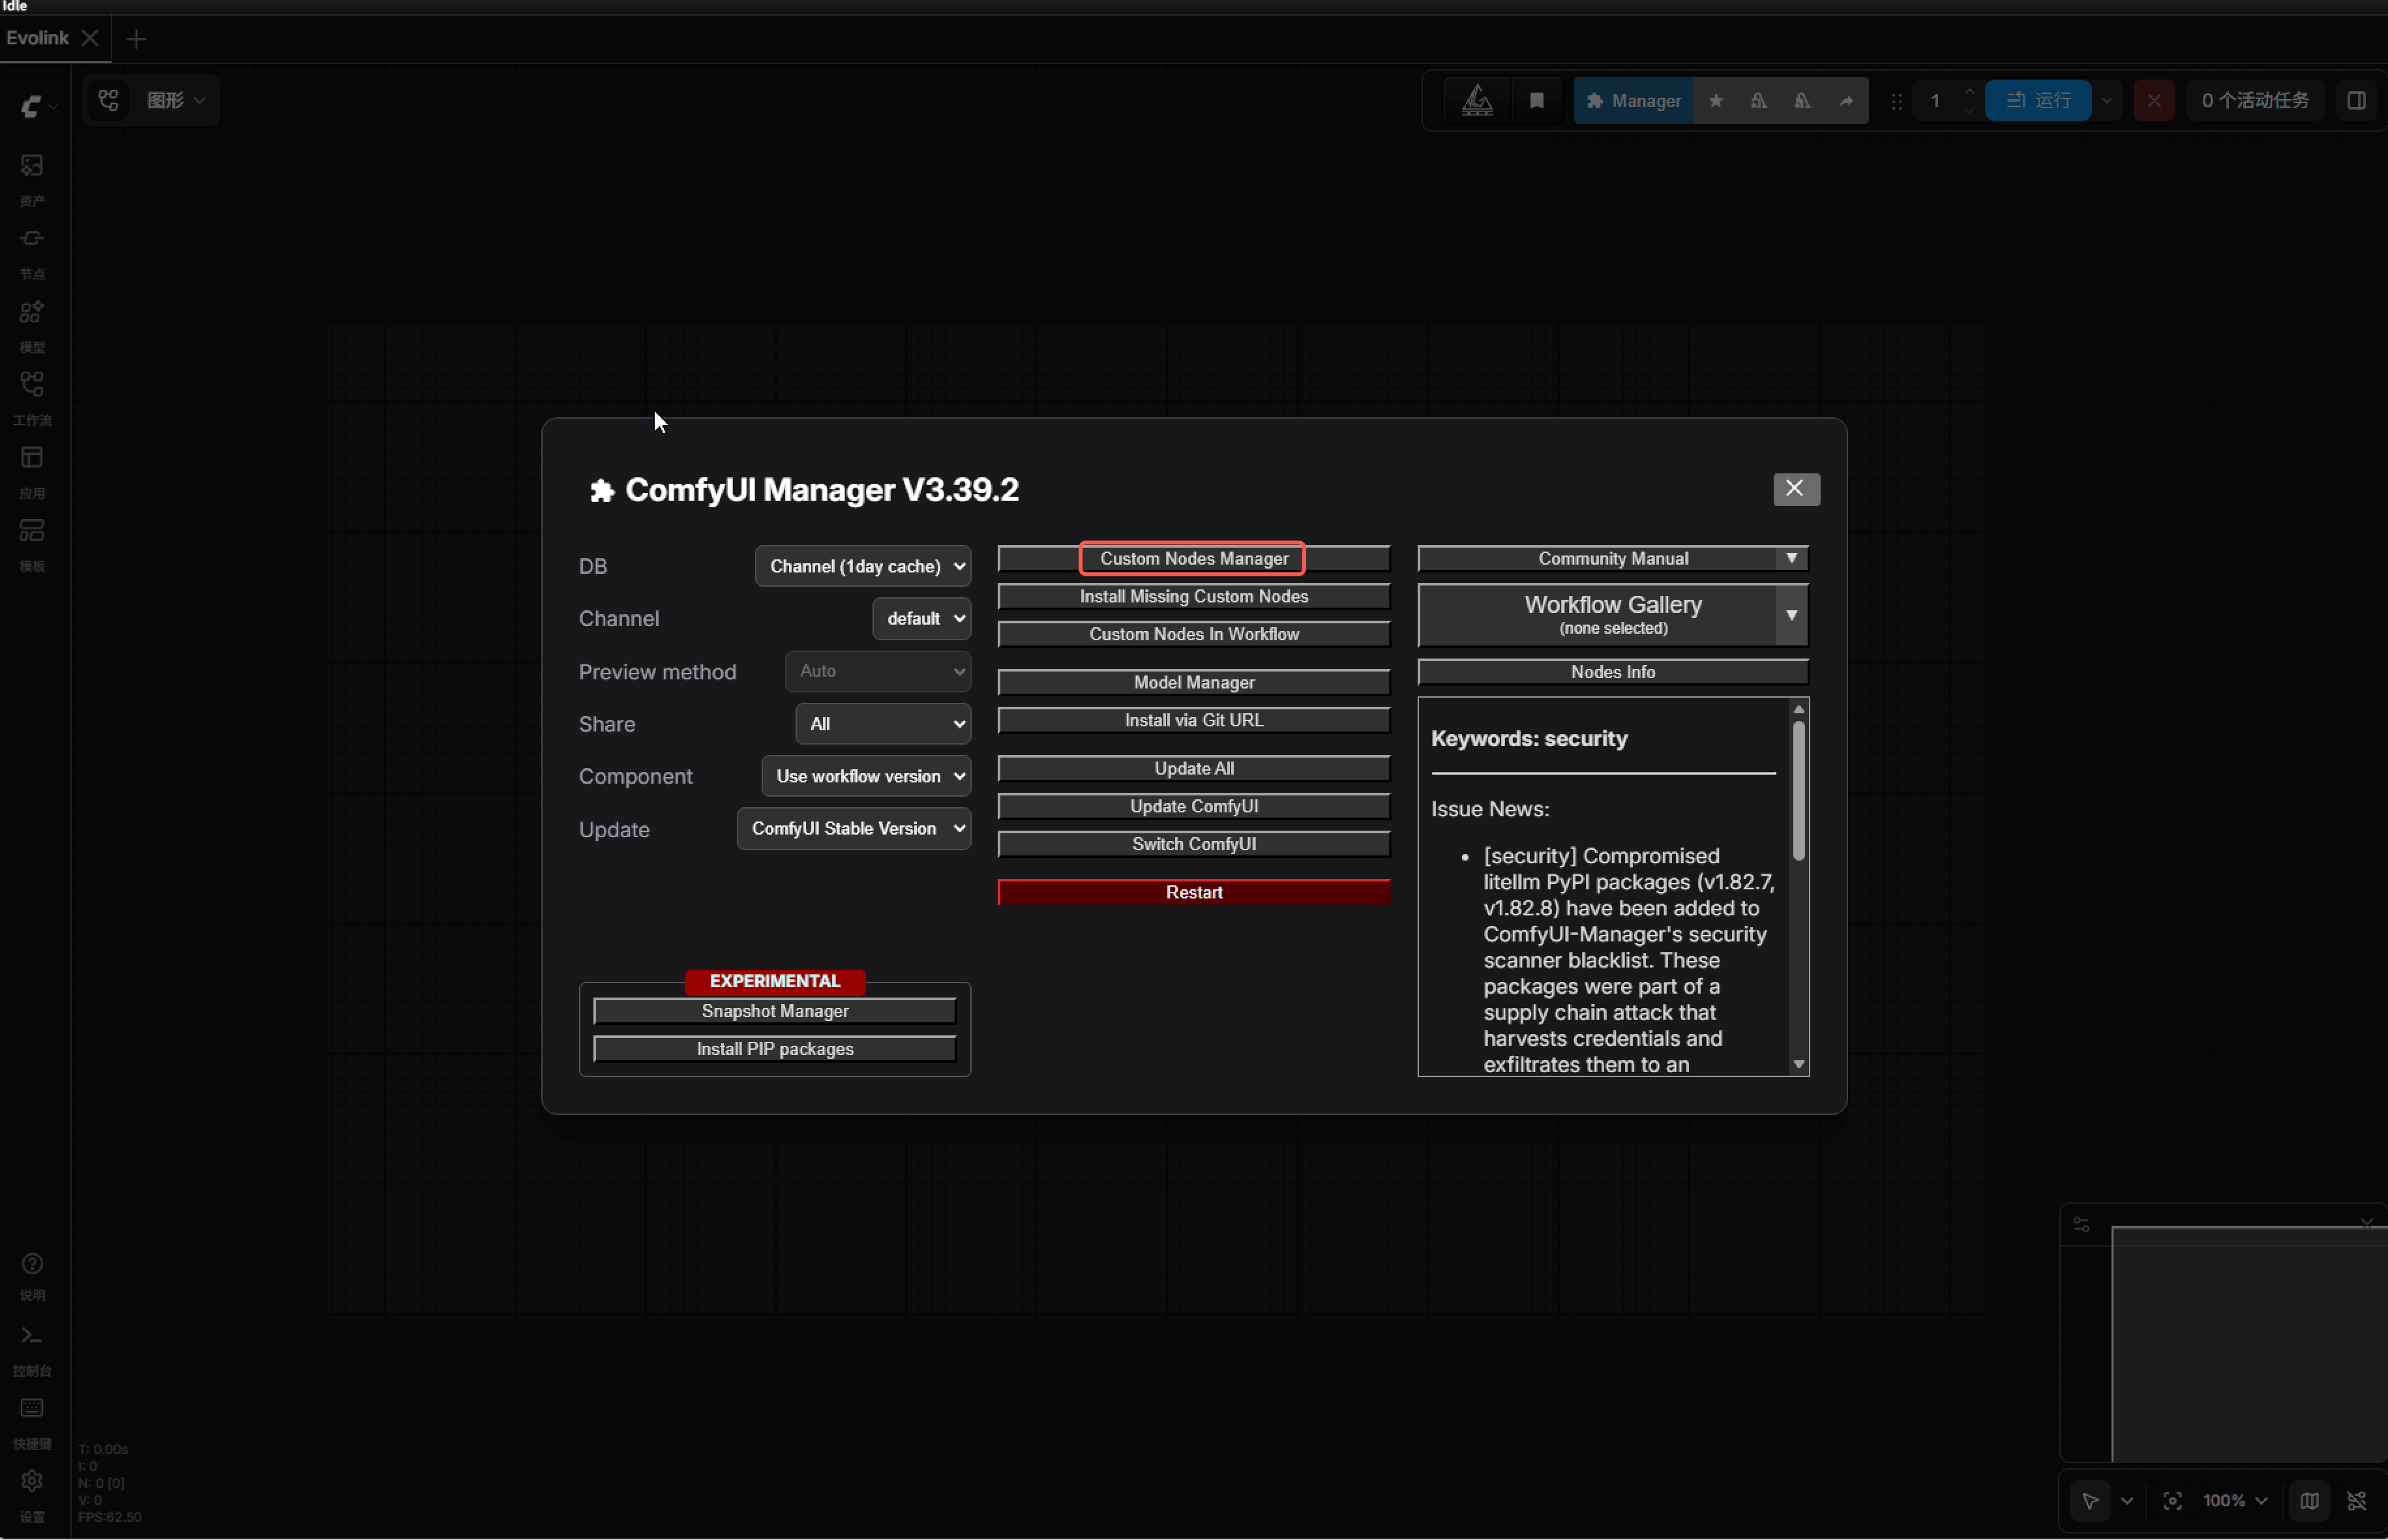
Task: Click the share arrow icon in top toolbar
Action: pyautogui.click(x=1846, y=100)
